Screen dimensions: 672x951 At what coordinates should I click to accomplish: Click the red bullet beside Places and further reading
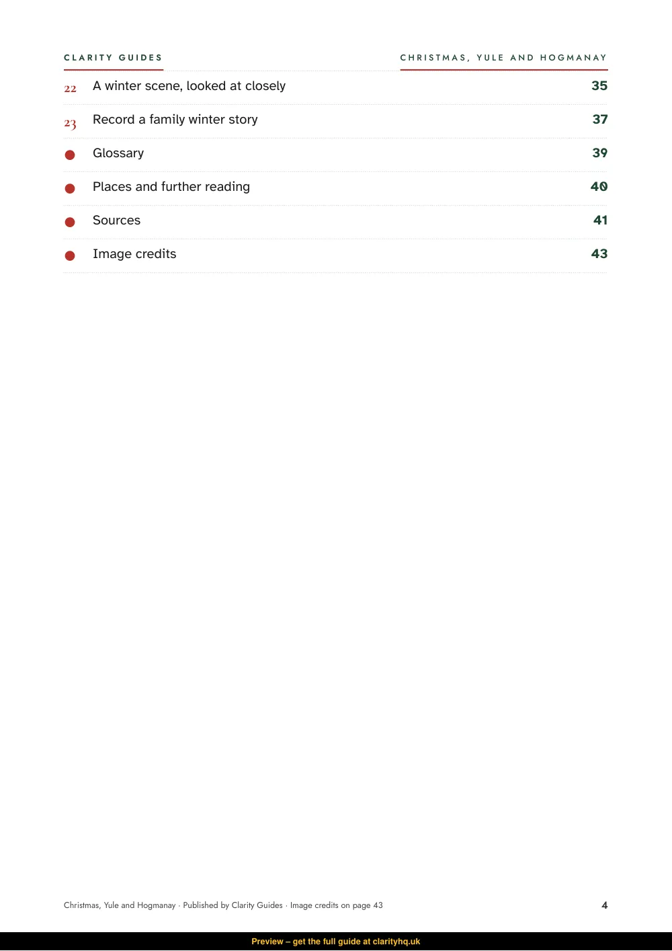pos(70,188)
